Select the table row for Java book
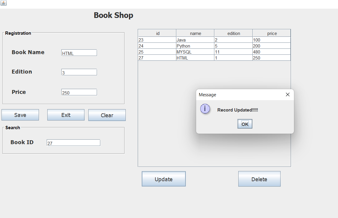Screen dimensions: 338x218 [x=195, y=40]
